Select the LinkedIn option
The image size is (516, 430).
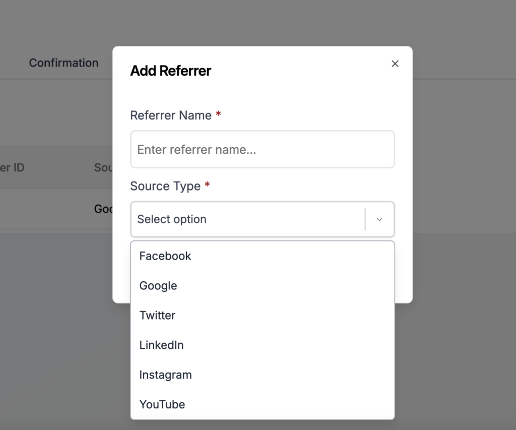[161, 345]
